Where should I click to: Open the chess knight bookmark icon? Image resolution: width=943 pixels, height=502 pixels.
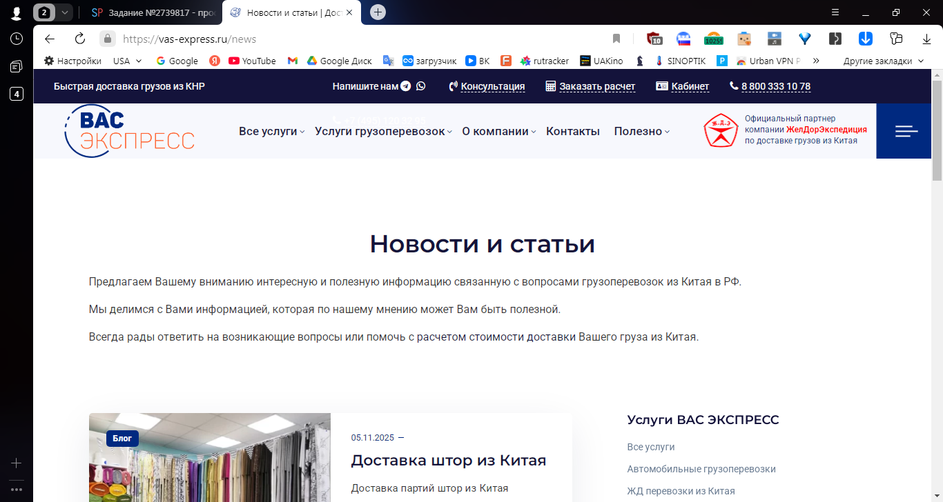point(640,61)
